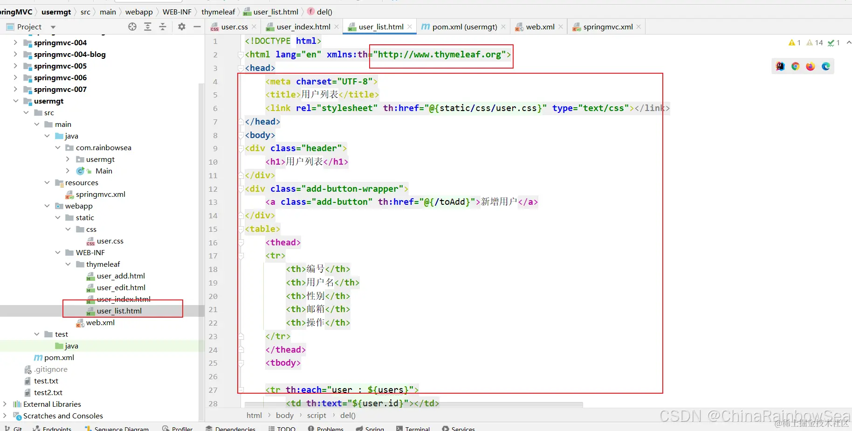Image resolution: width=852 pixels, height=431 pixels.
Task: Click the locate current file target icon
Action: point(132,27)
